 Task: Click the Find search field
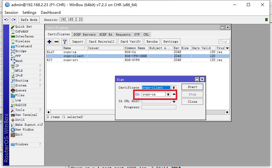point(224,42)
